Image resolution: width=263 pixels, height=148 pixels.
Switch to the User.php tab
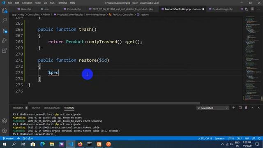pos(24,9)
